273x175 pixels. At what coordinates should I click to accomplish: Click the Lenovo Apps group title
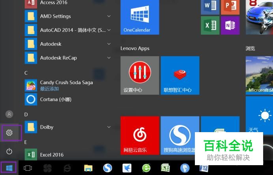(x=135, y=48)
